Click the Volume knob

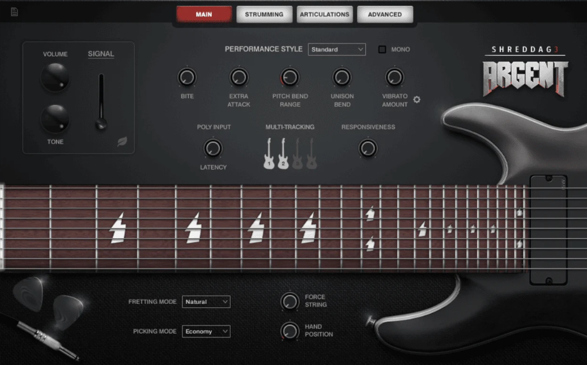tap(55, 78)
